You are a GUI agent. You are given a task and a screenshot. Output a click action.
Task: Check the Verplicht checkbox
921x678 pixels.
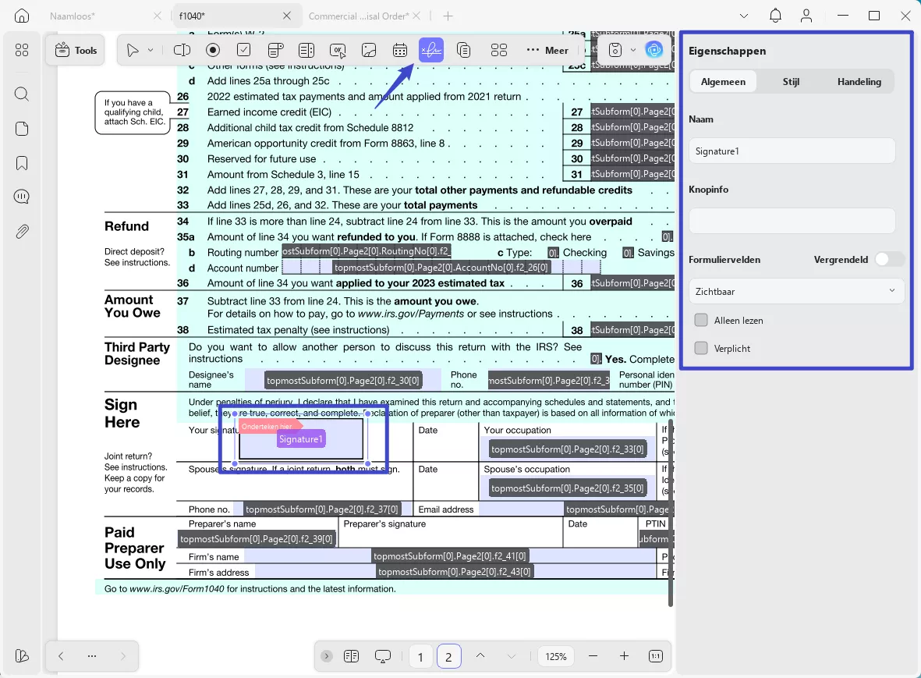tap(701, 349)
